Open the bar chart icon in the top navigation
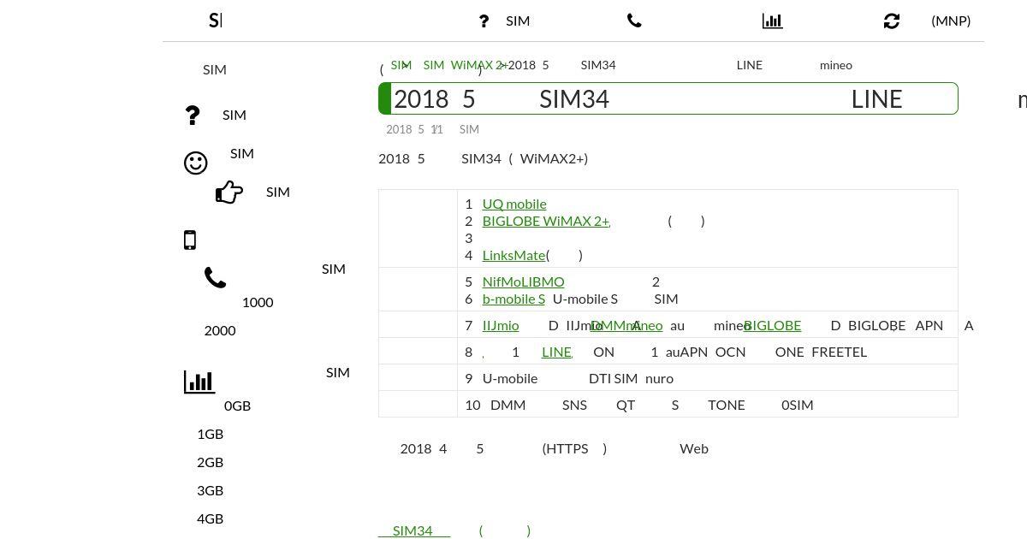Viewport: 1027px width, 539px height. [772, 21]
